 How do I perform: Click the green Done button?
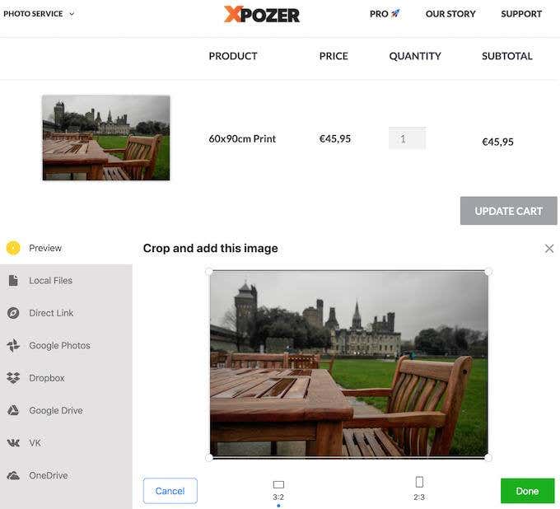pos(527,491)
